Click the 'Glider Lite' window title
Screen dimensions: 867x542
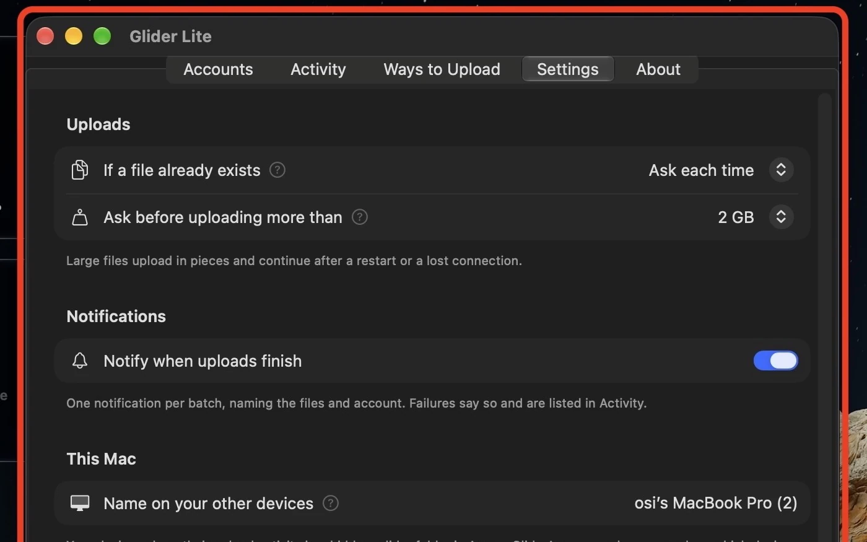point(170,37)
